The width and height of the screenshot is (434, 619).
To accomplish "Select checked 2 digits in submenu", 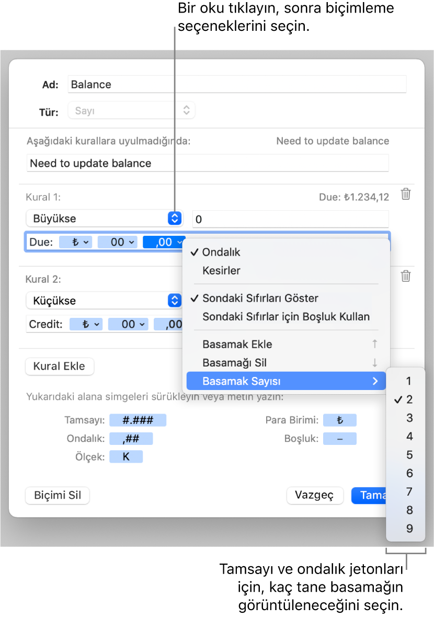I will pos(406,399).
